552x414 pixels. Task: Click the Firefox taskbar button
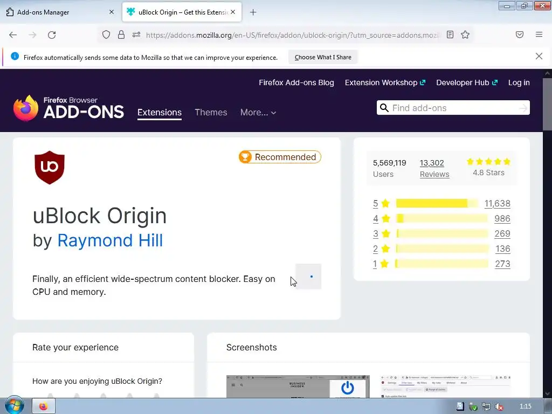44,406
